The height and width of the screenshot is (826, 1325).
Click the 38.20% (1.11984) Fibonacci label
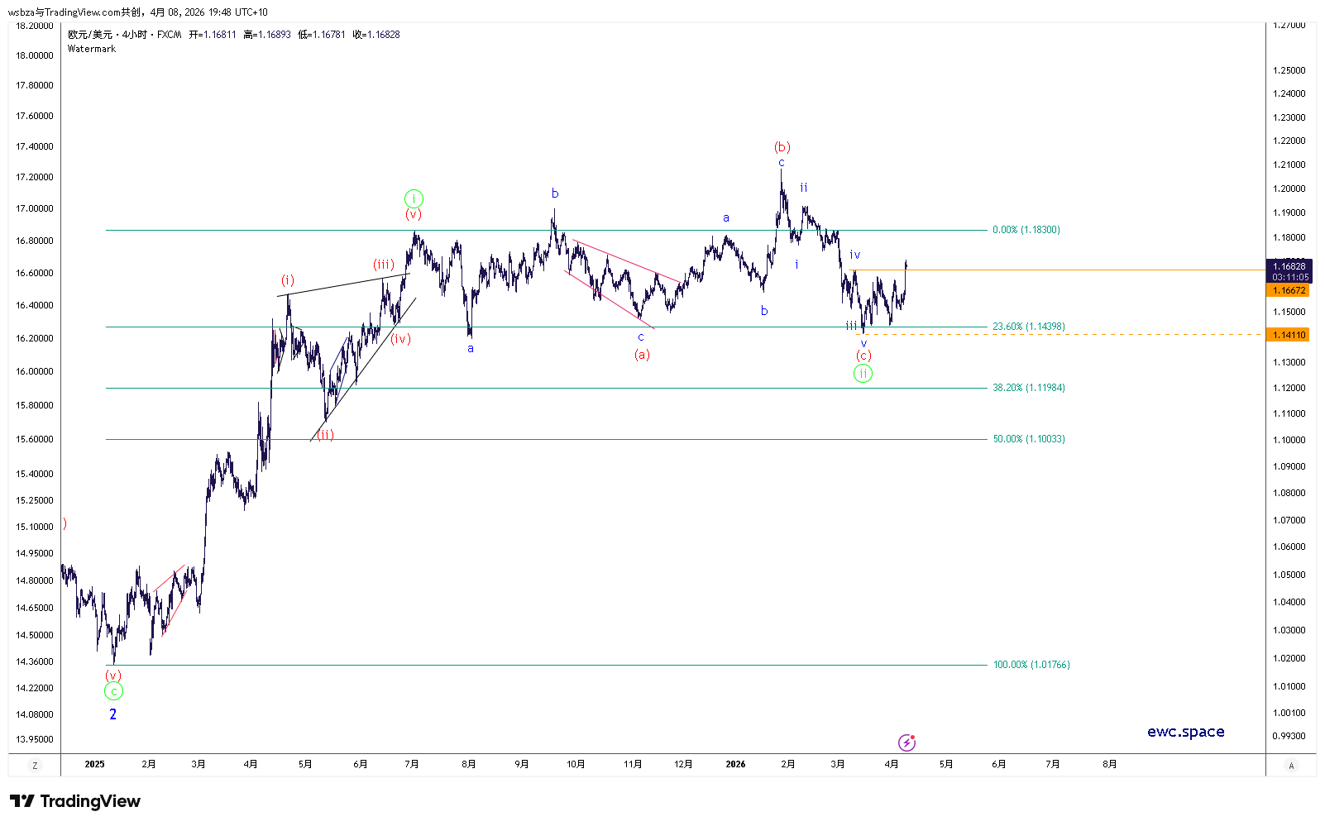pos(1029,388)
